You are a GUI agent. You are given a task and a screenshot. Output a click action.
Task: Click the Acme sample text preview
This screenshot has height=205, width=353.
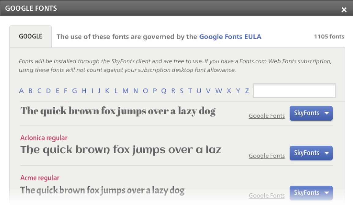tap(102, 190)
